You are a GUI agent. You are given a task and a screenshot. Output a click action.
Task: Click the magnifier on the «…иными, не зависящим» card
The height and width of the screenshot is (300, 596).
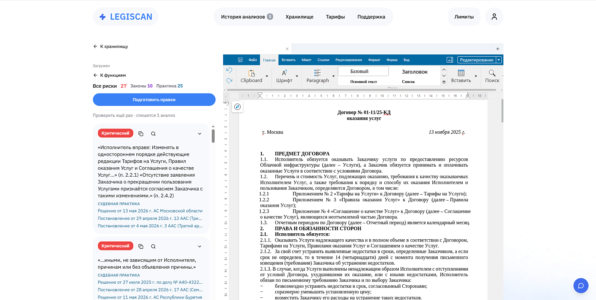coord(153,246)
